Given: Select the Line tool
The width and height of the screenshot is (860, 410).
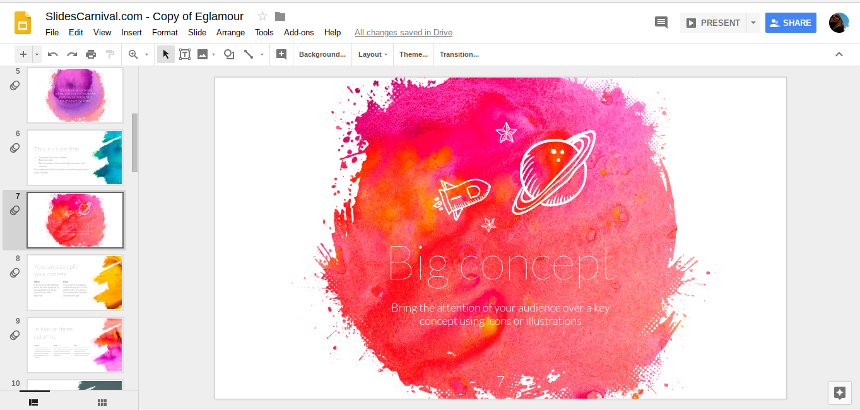Looking at the screenshot, I should click(x=249, y=54).
